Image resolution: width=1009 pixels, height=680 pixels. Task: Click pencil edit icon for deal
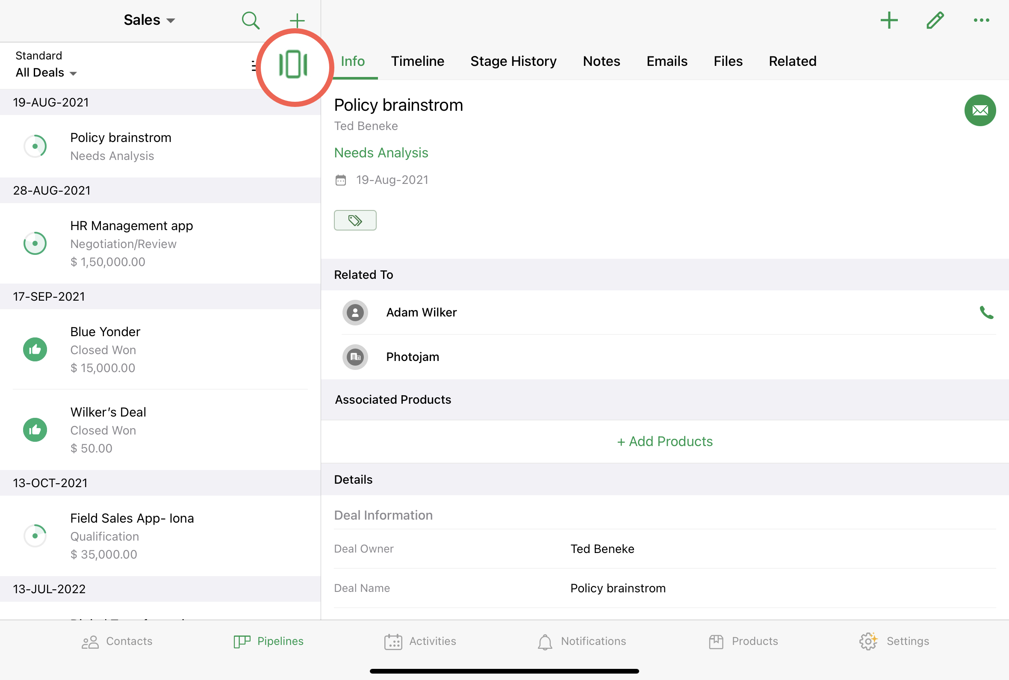pos(935,21)
